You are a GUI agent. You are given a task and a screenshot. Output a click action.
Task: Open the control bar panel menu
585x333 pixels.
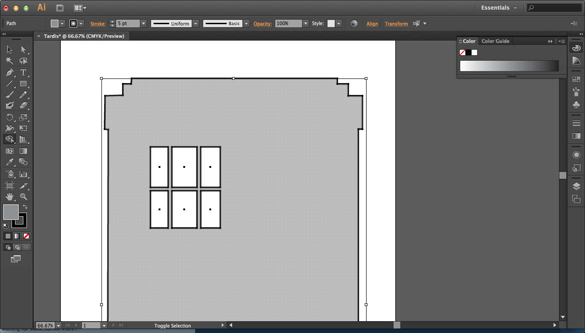click(x=574, y=23)
